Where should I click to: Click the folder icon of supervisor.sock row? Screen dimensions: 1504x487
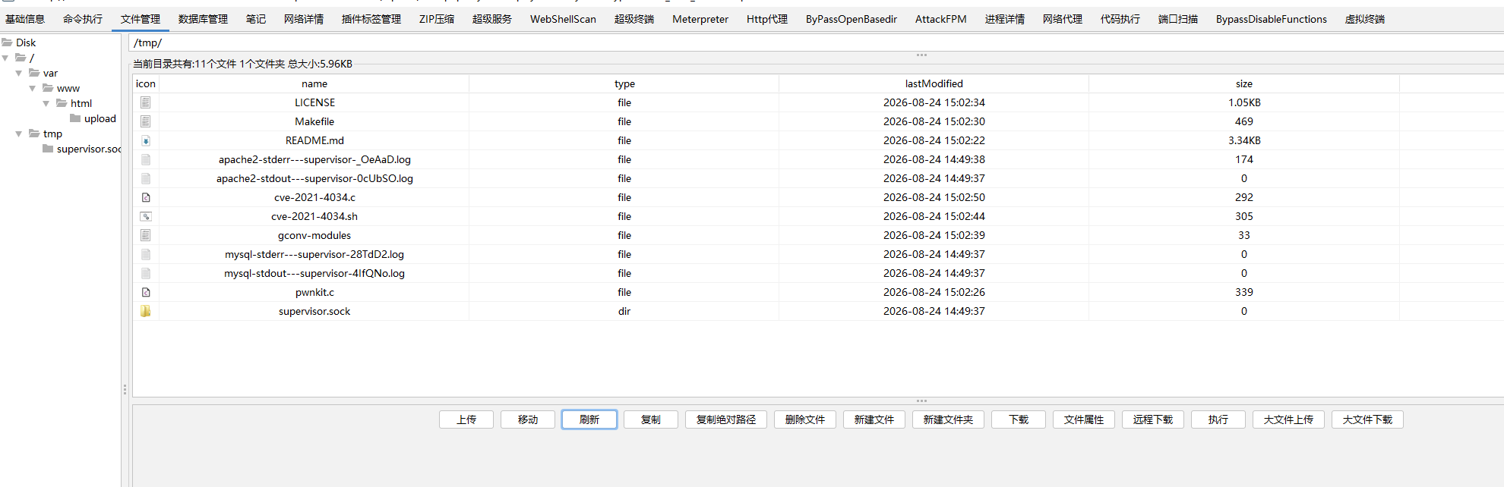(x=146, y=311)
